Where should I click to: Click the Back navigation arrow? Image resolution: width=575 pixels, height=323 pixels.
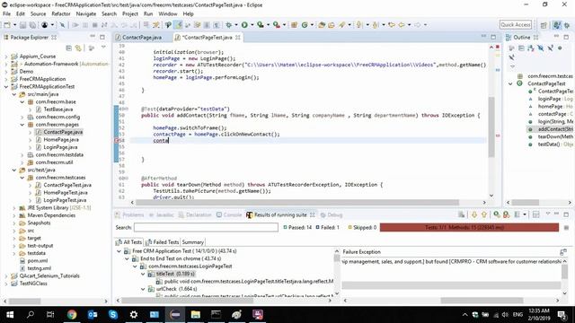tap(402, 25)
